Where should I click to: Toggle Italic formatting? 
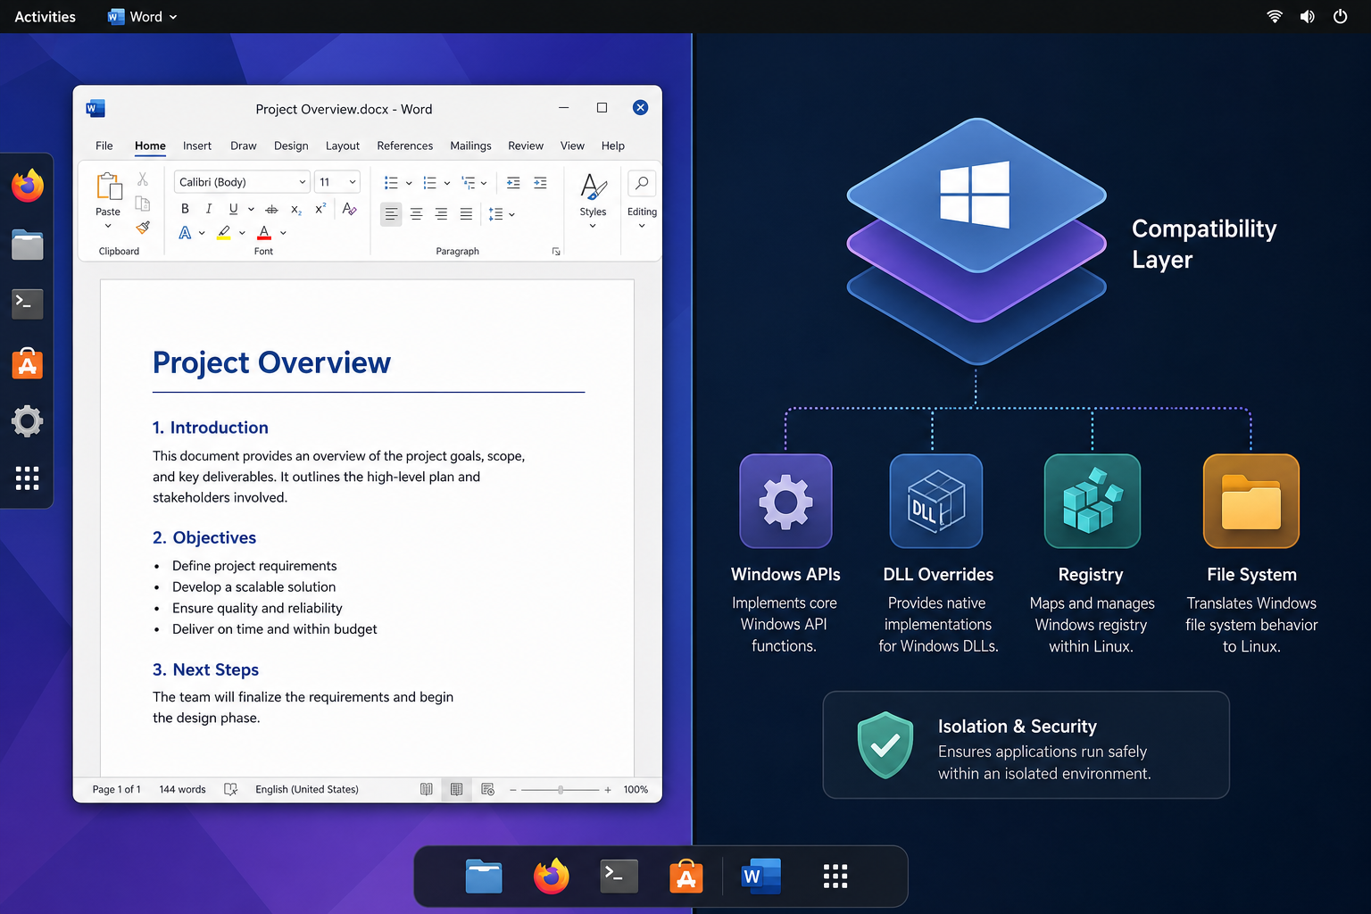click(x=209, y=209)
